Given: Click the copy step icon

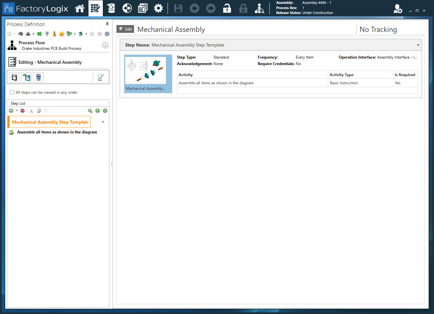Looking at the screenshot, I should (x=39, y=111).
